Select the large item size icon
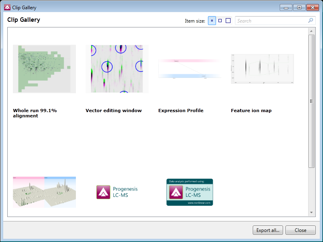The height and width of the screenshot is (242, 323). (228, 21)
